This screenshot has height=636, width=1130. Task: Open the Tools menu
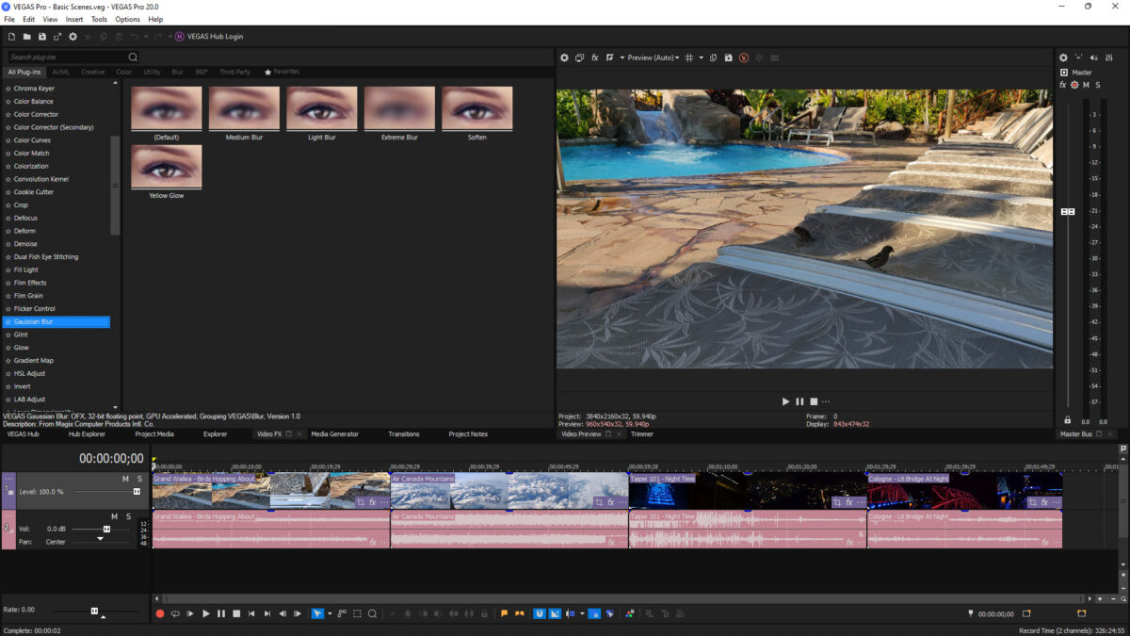point(99,19)
